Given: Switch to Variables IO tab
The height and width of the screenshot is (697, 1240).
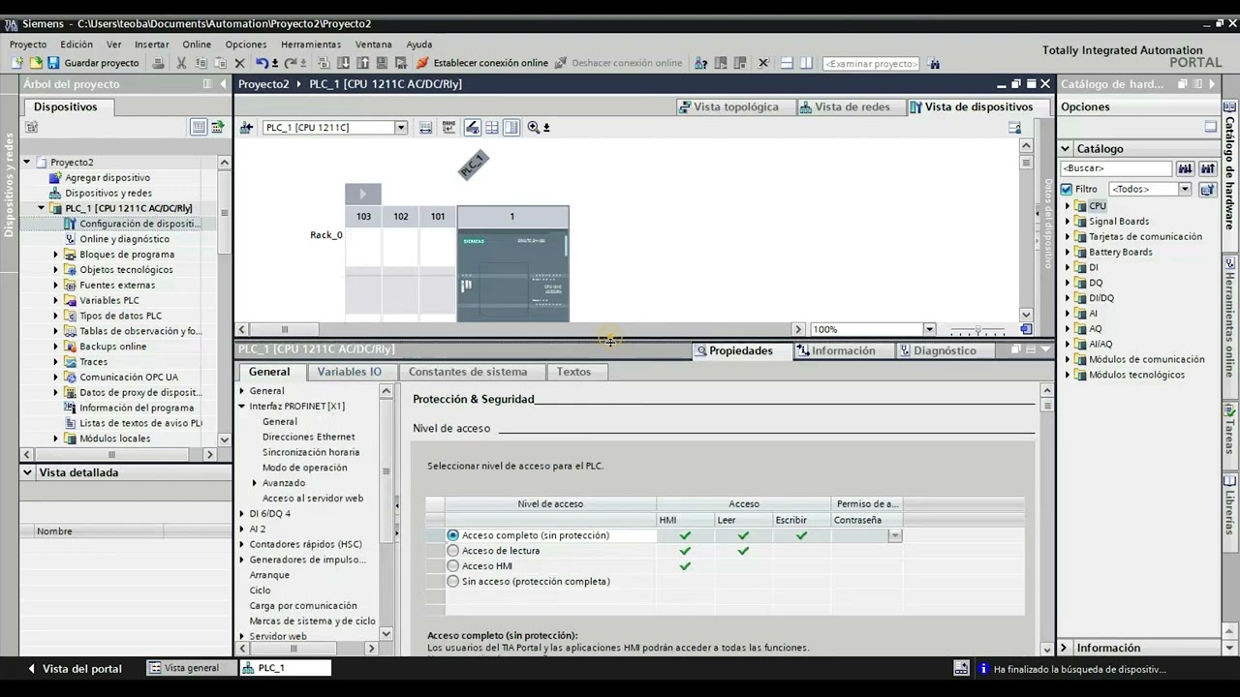Looking at the screenshot, I should coord(349,372).
